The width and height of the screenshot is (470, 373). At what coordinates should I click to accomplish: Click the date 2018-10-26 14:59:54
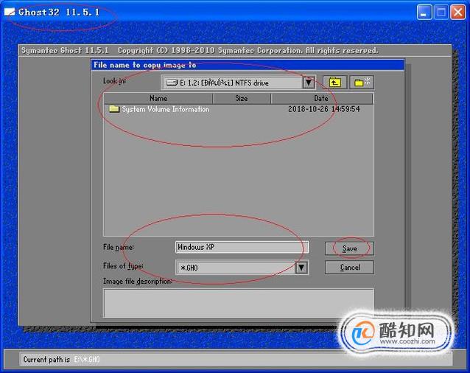pos(323,109)
